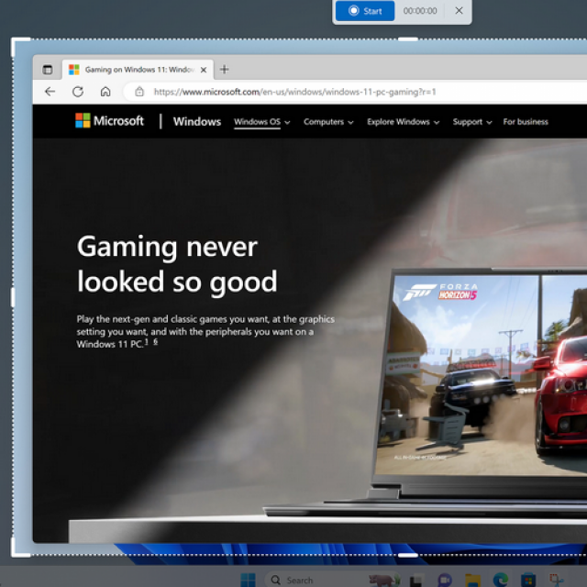Screen dimensions: 587x587
Task: Click the Forza Horizon 5 laptop image
Action: pyautogui.click(x=481, y=374)
